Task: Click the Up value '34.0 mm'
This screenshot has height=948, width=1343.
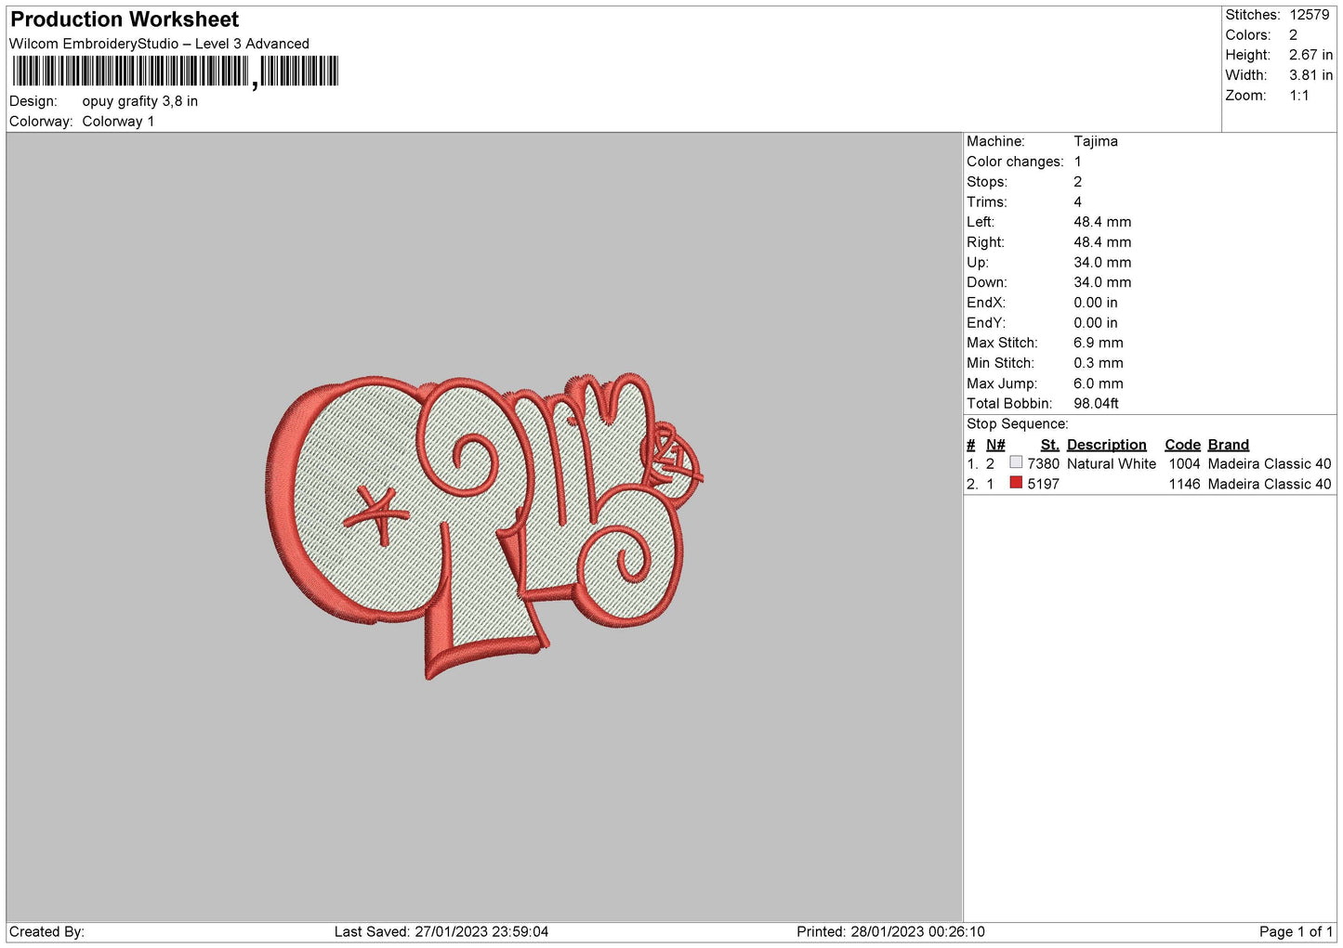Action: coord(1102,263)
